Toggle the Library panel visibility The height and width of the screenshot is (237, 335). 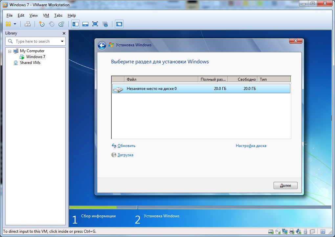[x=75, y=24]
